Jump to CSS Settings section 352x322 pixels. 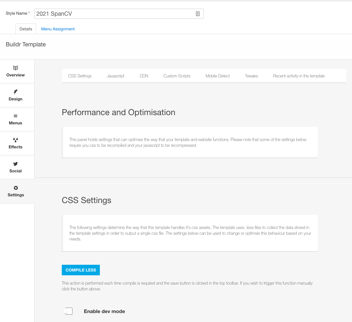[x=80, y=76]
